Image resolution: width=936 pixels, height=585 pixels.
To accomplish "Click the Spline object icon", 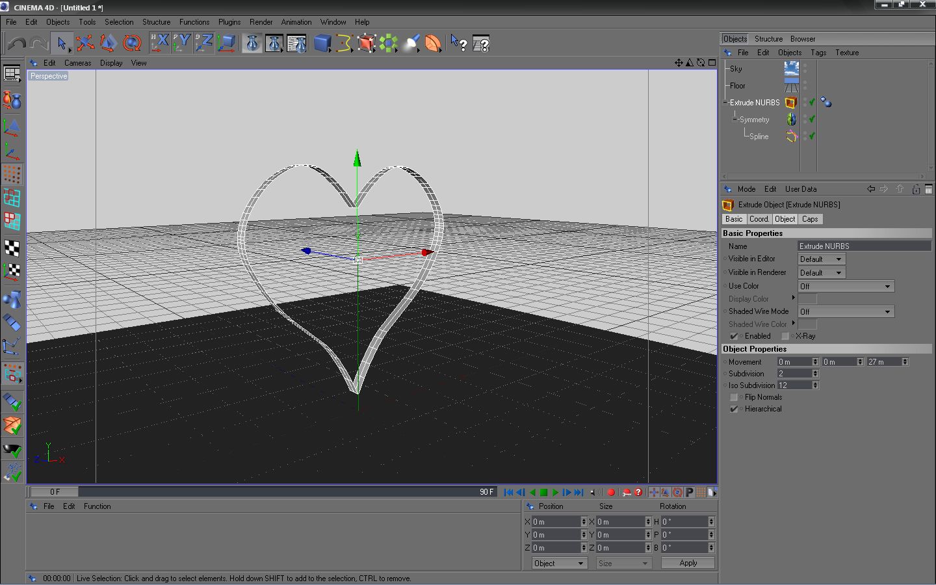I will [x=791, y=136].
